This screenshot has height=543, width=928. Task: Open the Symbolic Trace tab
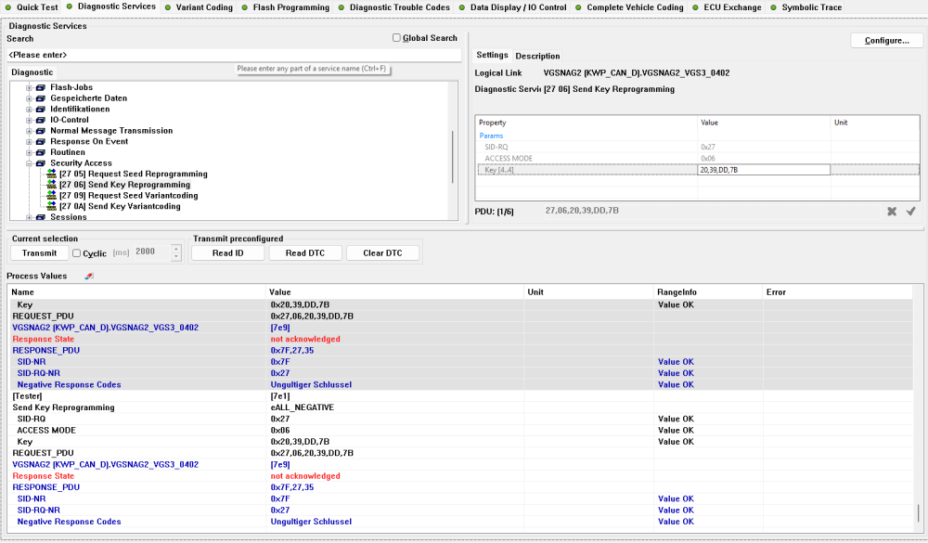[x=806, y=7]
